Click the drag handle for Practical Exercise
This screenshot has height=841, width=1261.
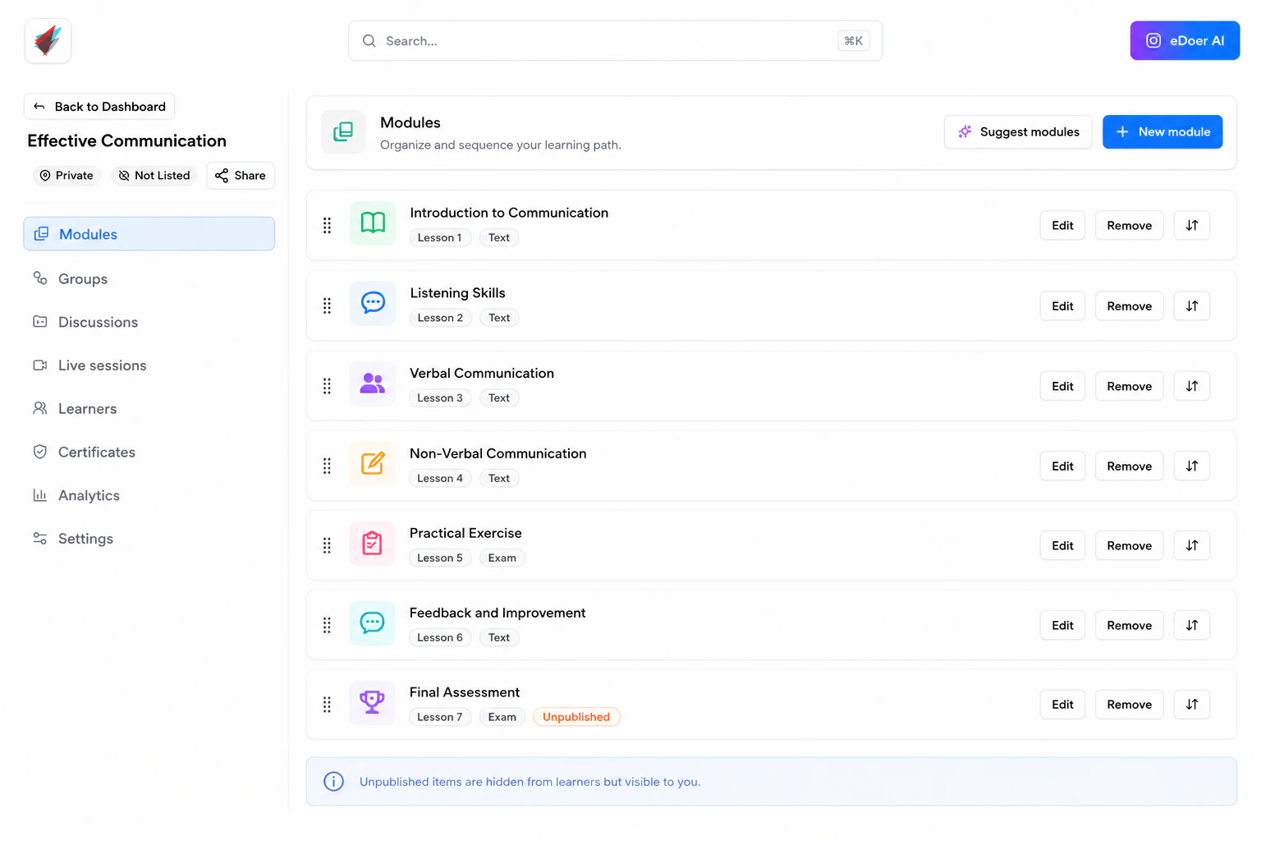point(327,545)
